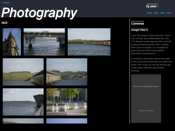Viewport: 175px width, 131px height.
Task: Open the dark angular building by water photo
Action: [23, 102]
